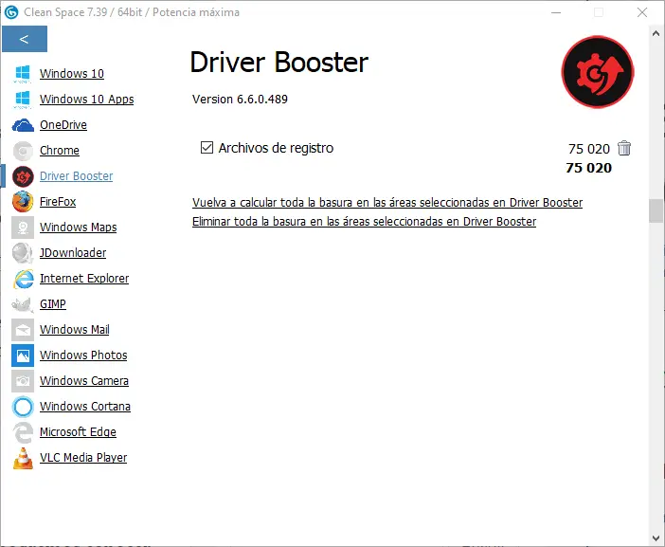665x547 pixels.
Task: Uncheck the Archivos de registro checkbox
Action: [207, 148]
